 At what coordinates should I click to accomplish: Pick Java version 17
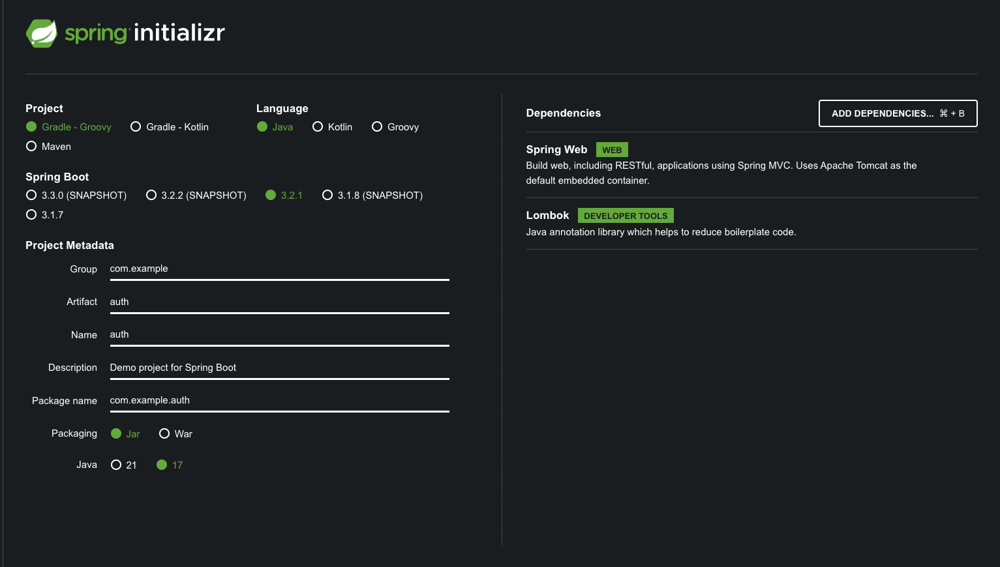pyautogui.click(x=170, y=465)
